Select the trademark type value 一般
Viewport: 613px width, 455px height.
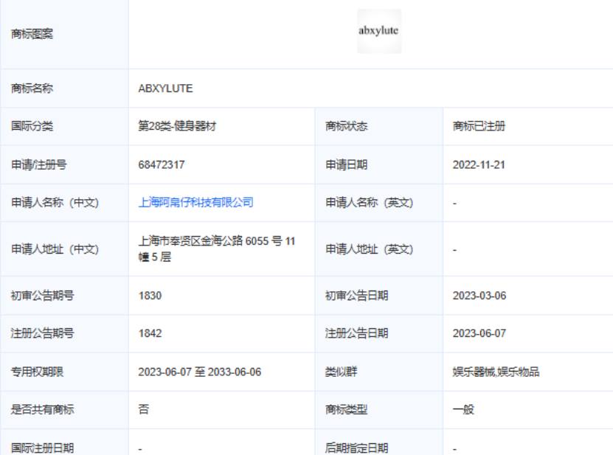(463, 410)
